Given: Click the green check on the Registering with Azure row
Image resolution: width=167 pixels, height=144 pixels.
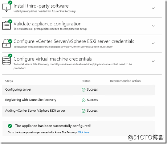Looking at the screenshot, I should pos(83,100).
